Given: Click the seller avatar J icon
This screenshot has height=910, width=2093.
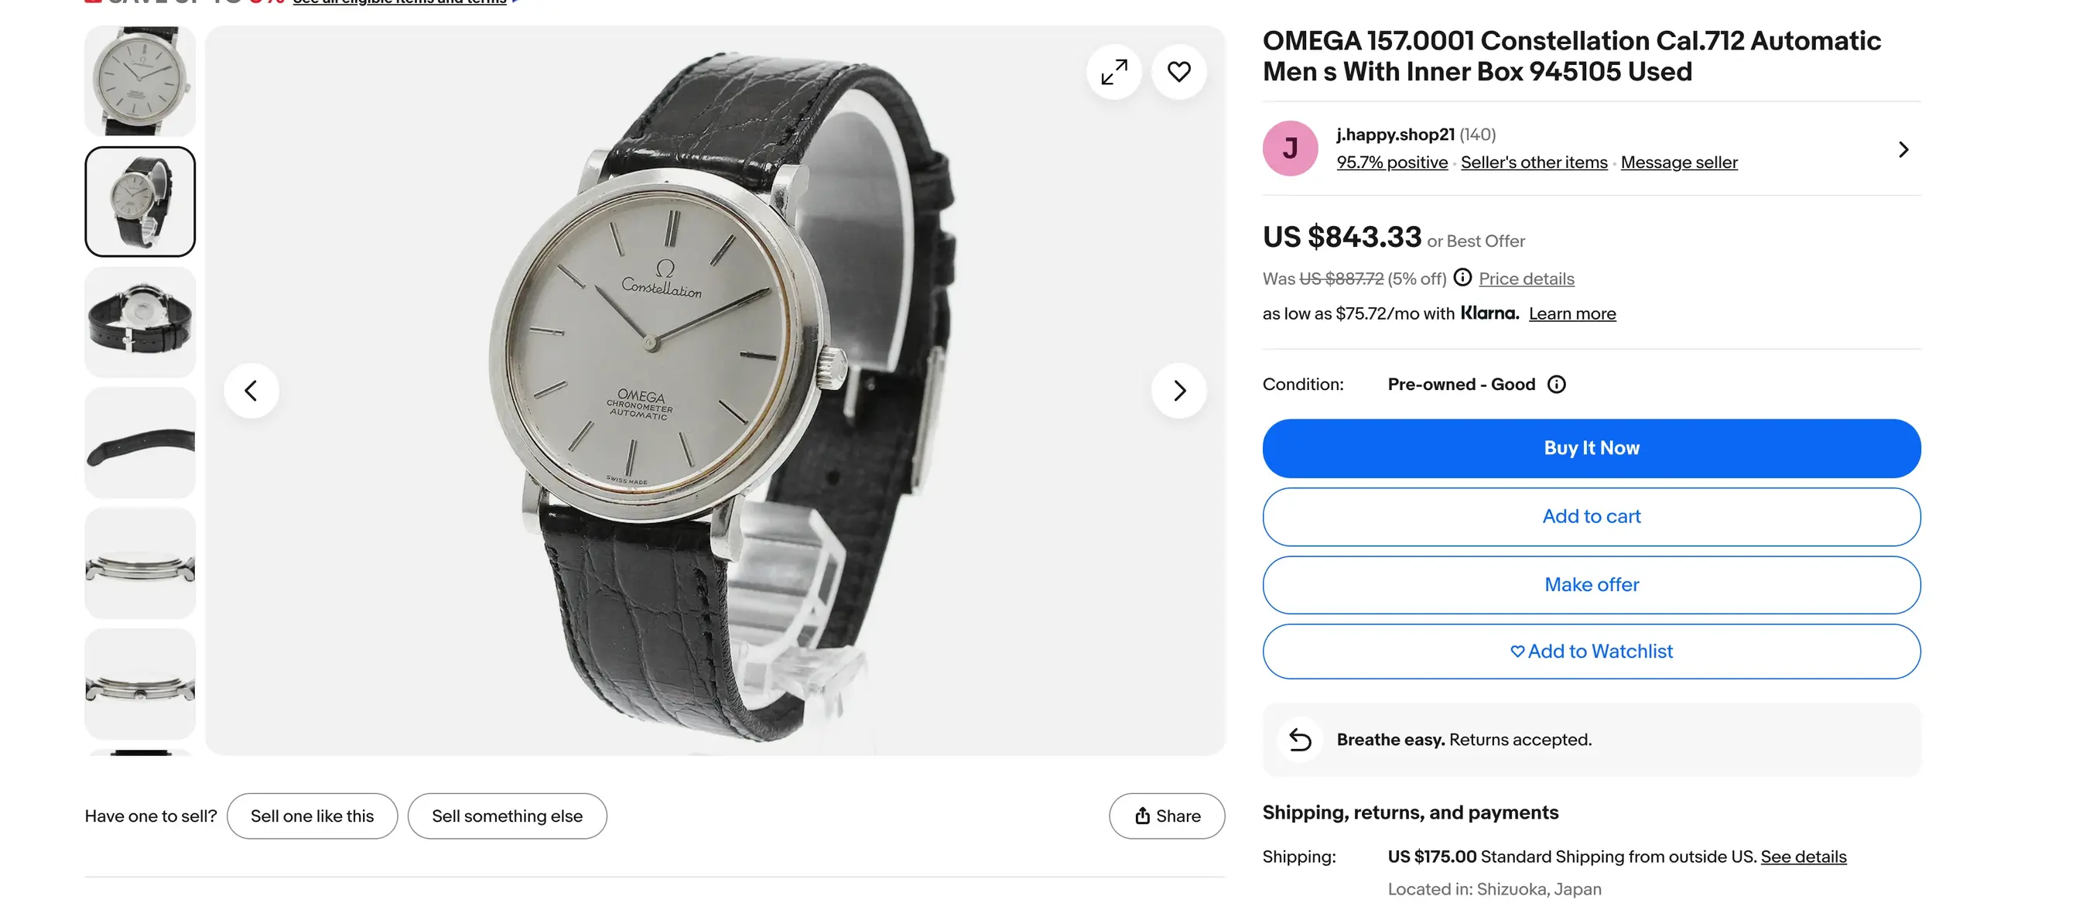Looking at the screenshot, I should click(1291, 149).
